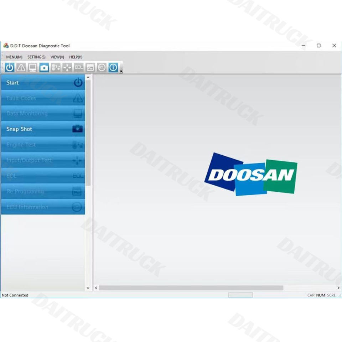This screenshot has width=342, height=342.
Task: Open the SETTING(S) menu
Action: point(36,57)
